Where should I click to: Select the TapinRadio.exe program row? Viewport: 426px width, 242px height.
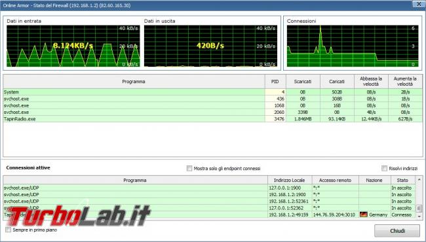pyautogui.click(x=213, y=118)
